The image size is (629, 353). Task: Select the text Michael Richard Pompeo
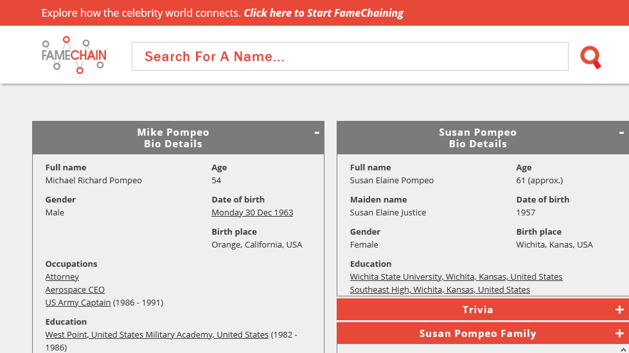click(x=93, y=180)
